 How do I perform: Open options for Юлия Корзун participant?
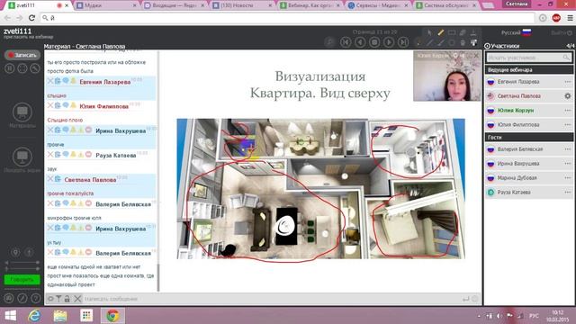tap(568, 110)
